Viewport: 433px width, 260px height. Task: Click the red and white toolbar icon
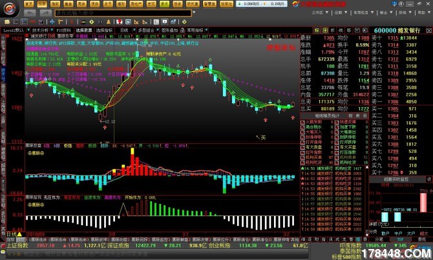tap(120, 22)
